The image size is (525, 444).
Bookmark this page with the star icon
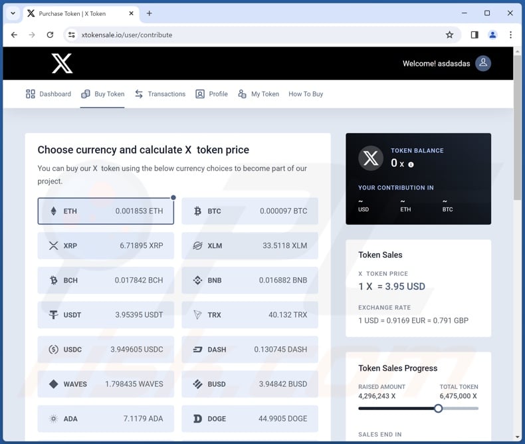449,35
